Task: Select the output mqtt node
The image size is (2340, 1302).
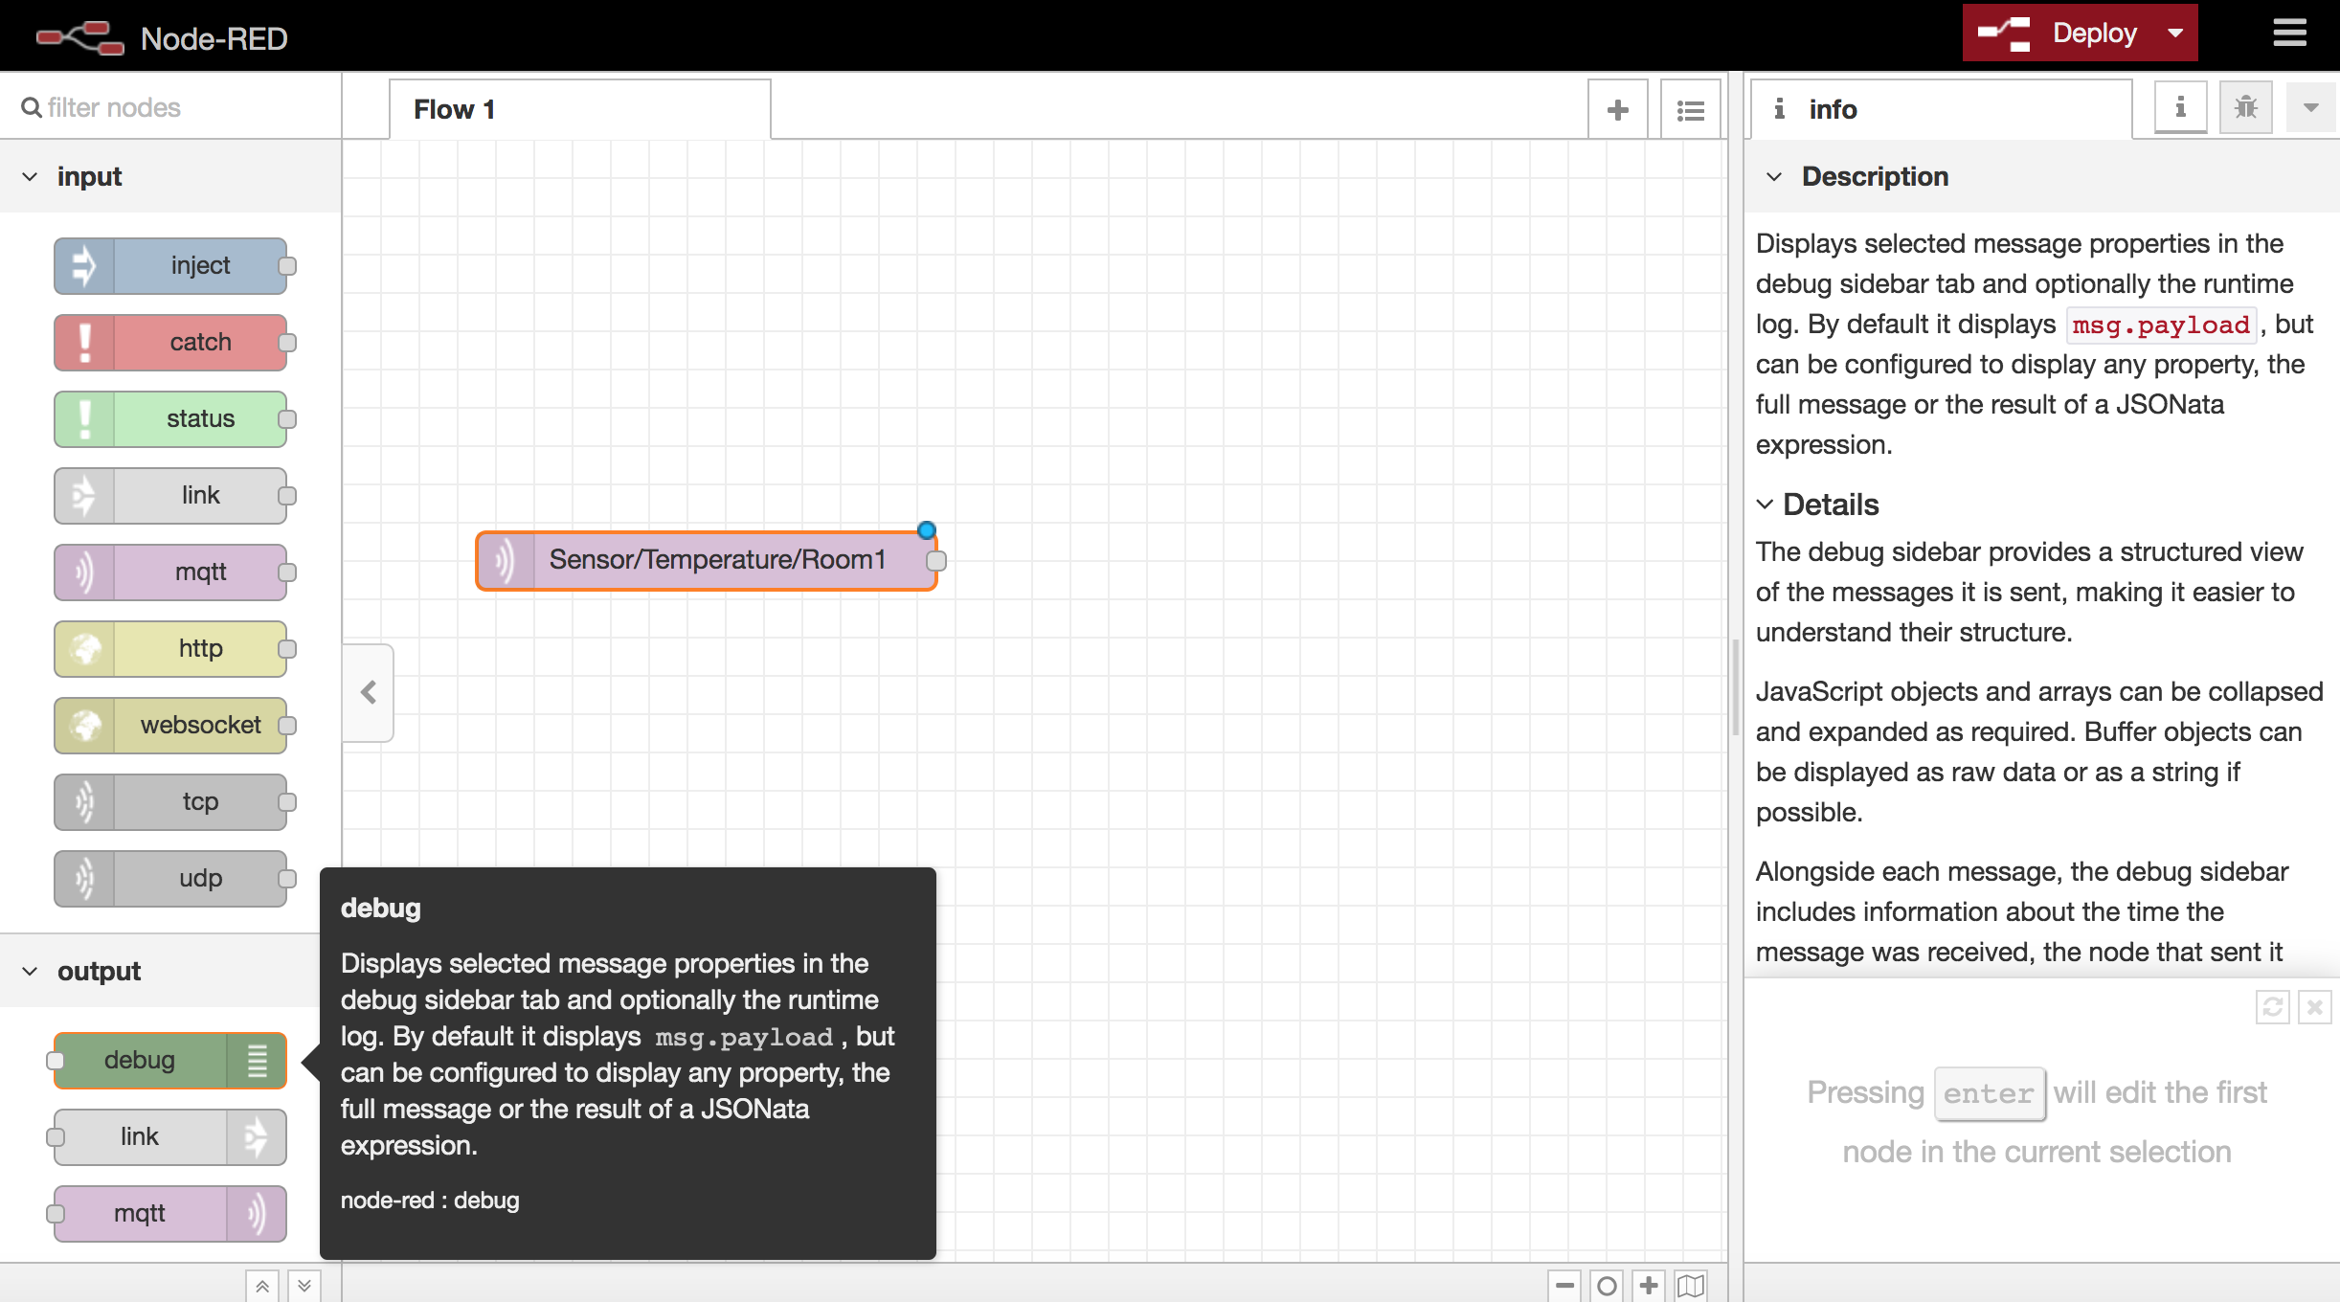Action: click(x=170, y=1213)
